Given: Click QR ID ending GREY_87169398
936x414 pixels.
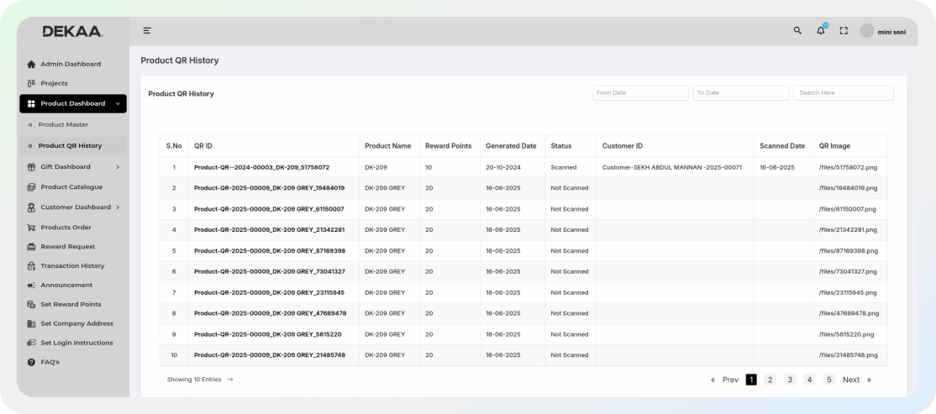Looking at the screenshot, I should (270, 250).
